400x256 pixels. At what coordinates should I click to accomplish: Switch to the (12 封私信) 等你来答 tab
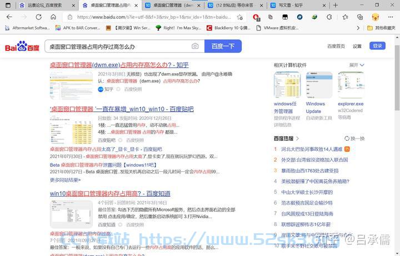click(x=234, y=5)
